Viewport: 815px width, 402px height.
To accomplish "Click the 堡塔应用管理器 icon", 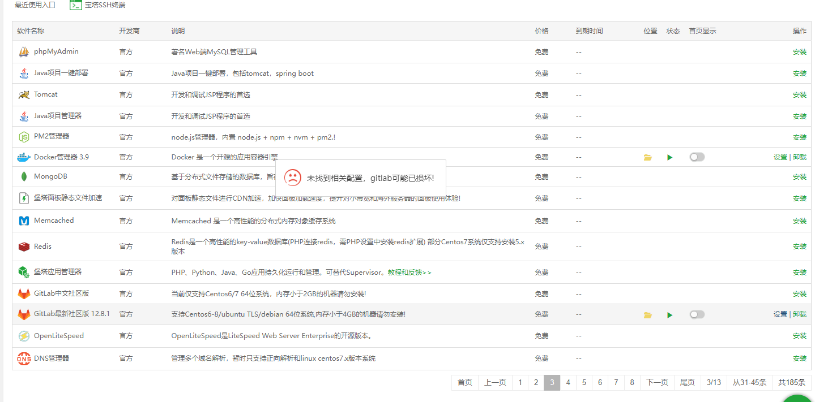I will click(24, 273).
